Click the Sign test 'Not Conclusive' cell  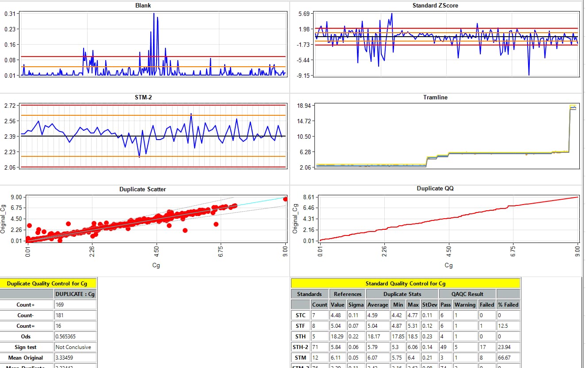point(75,347)
